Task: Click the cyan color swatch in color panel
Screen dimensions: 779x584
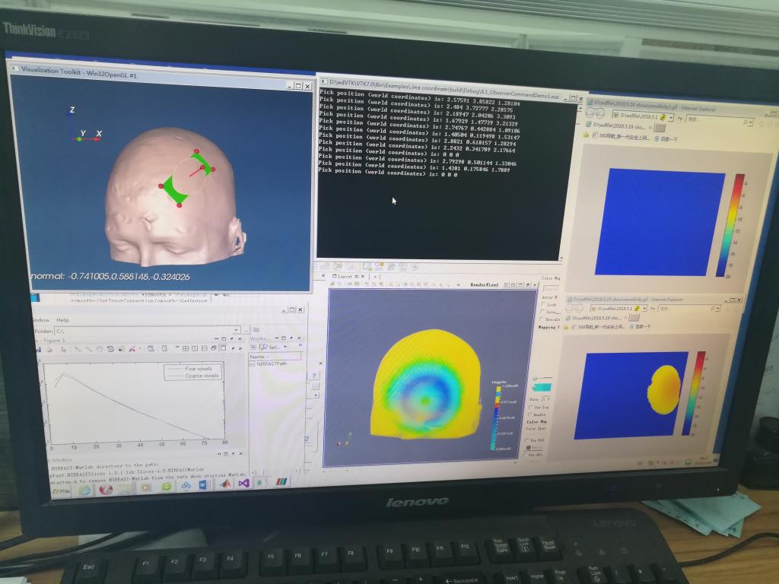Action: (542, 388)
